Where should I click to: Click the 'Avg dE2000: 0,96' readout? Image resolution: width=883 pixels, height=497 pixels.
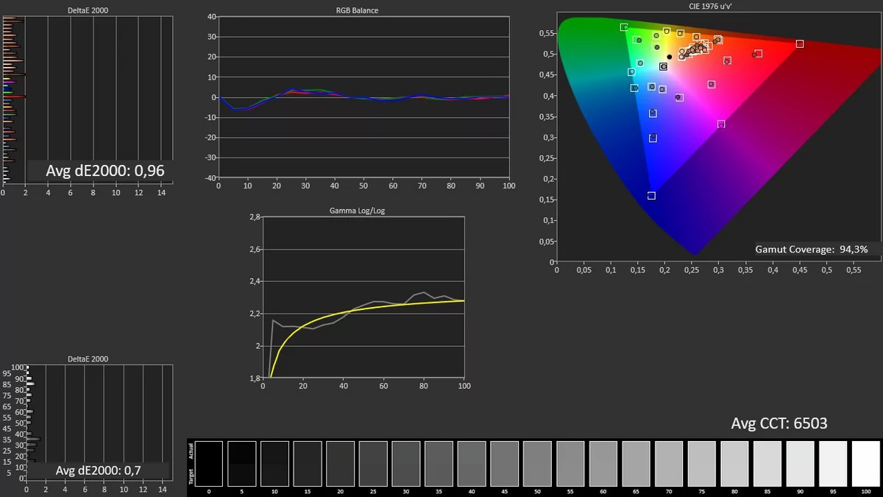pos(104,171)
